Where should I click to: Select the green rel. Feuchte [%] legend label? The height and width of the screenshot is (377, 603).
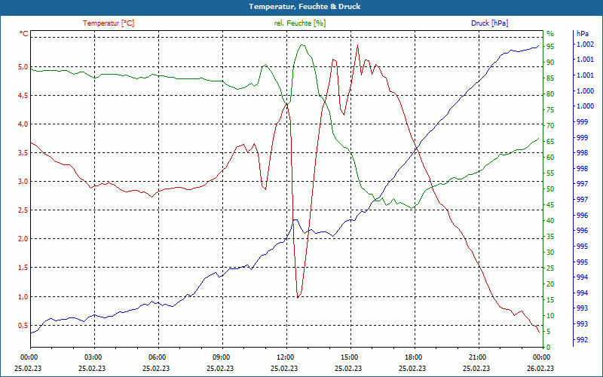click(299, 23)
